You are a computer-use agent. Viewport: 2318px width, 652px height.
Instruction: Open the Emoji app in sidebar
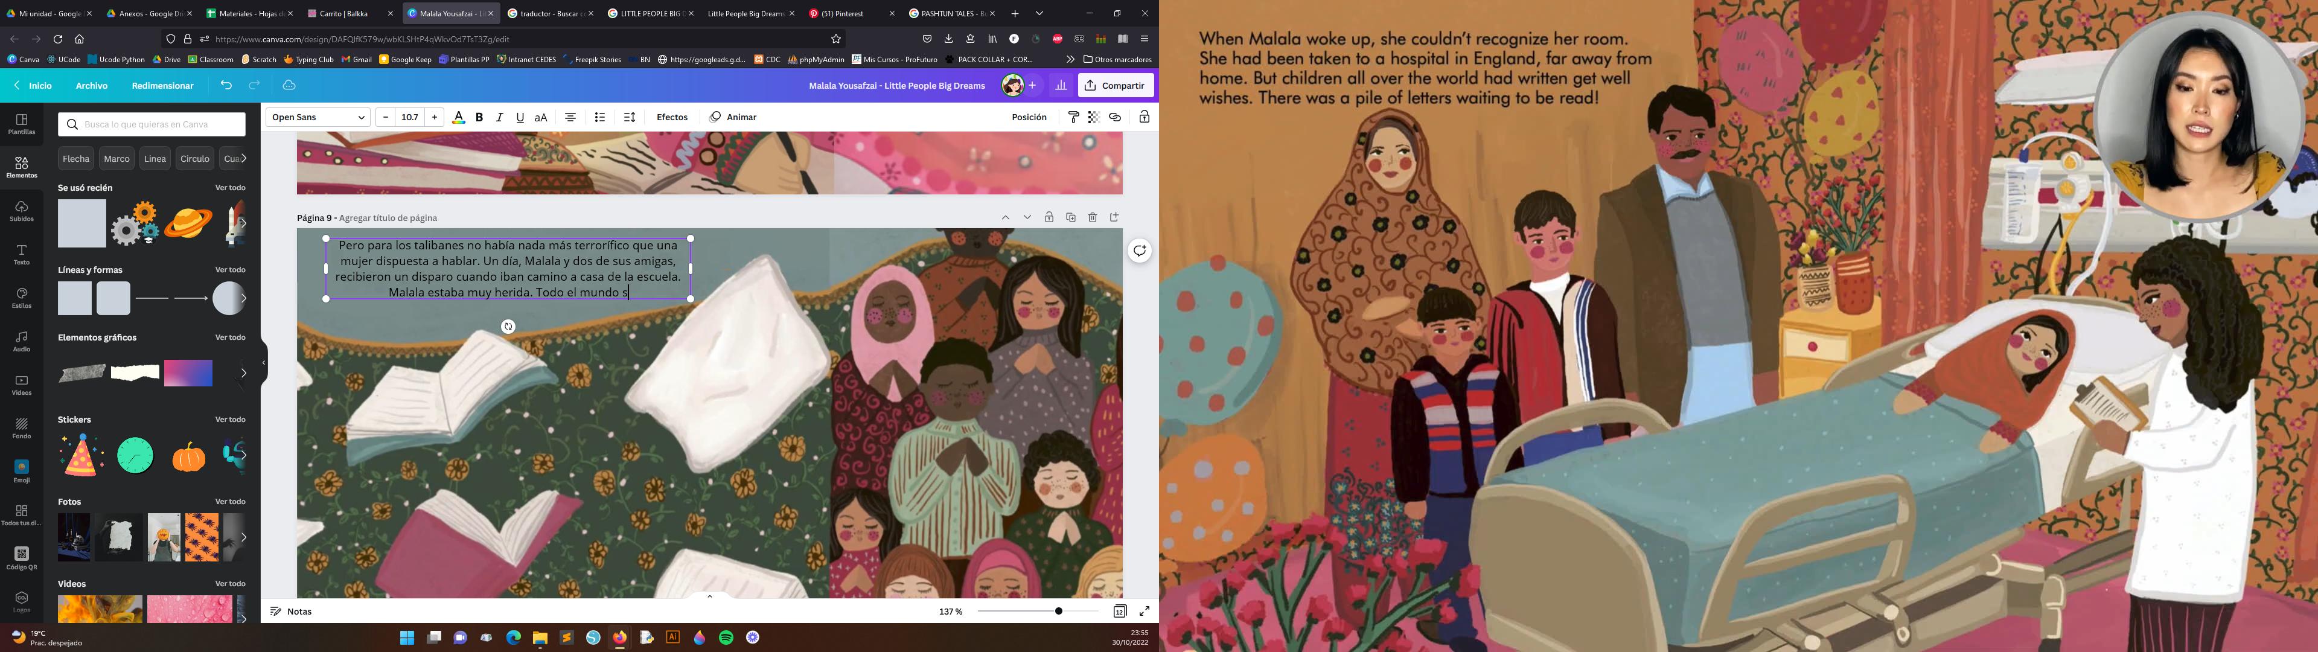(x=22, y=472)
